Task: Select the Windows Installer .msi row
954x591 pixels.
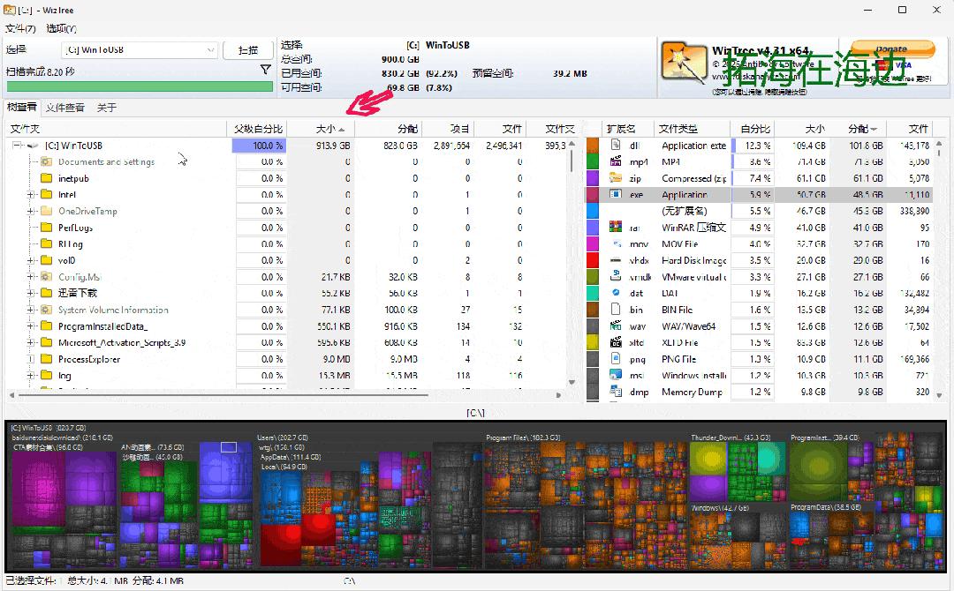Action: 759,376
